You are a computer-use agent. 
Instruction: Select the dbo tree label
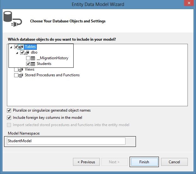[x=34, y=52]
